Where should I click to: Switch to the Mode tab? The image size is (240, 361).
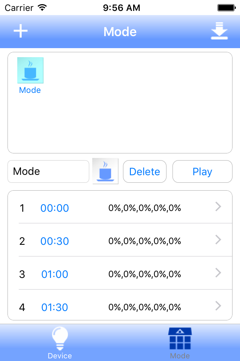click(x=180, y=343)
